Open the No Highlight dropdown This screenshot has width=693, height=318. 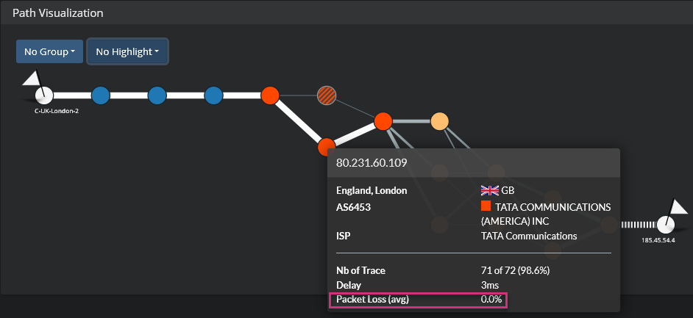pyautogui.click(x=127, y=51)
